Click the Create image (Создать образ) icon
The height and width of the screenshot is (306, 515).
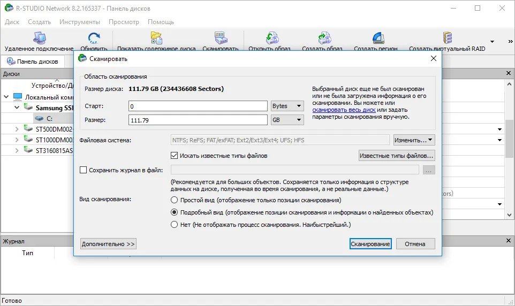tap(324, 38)
